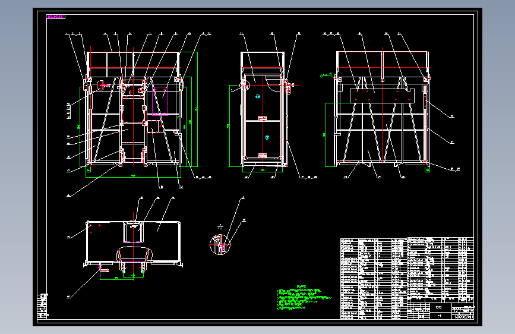Click the small revision table at bottom-left border
Screen dimensions: 515x334
(x=43, y=305)
